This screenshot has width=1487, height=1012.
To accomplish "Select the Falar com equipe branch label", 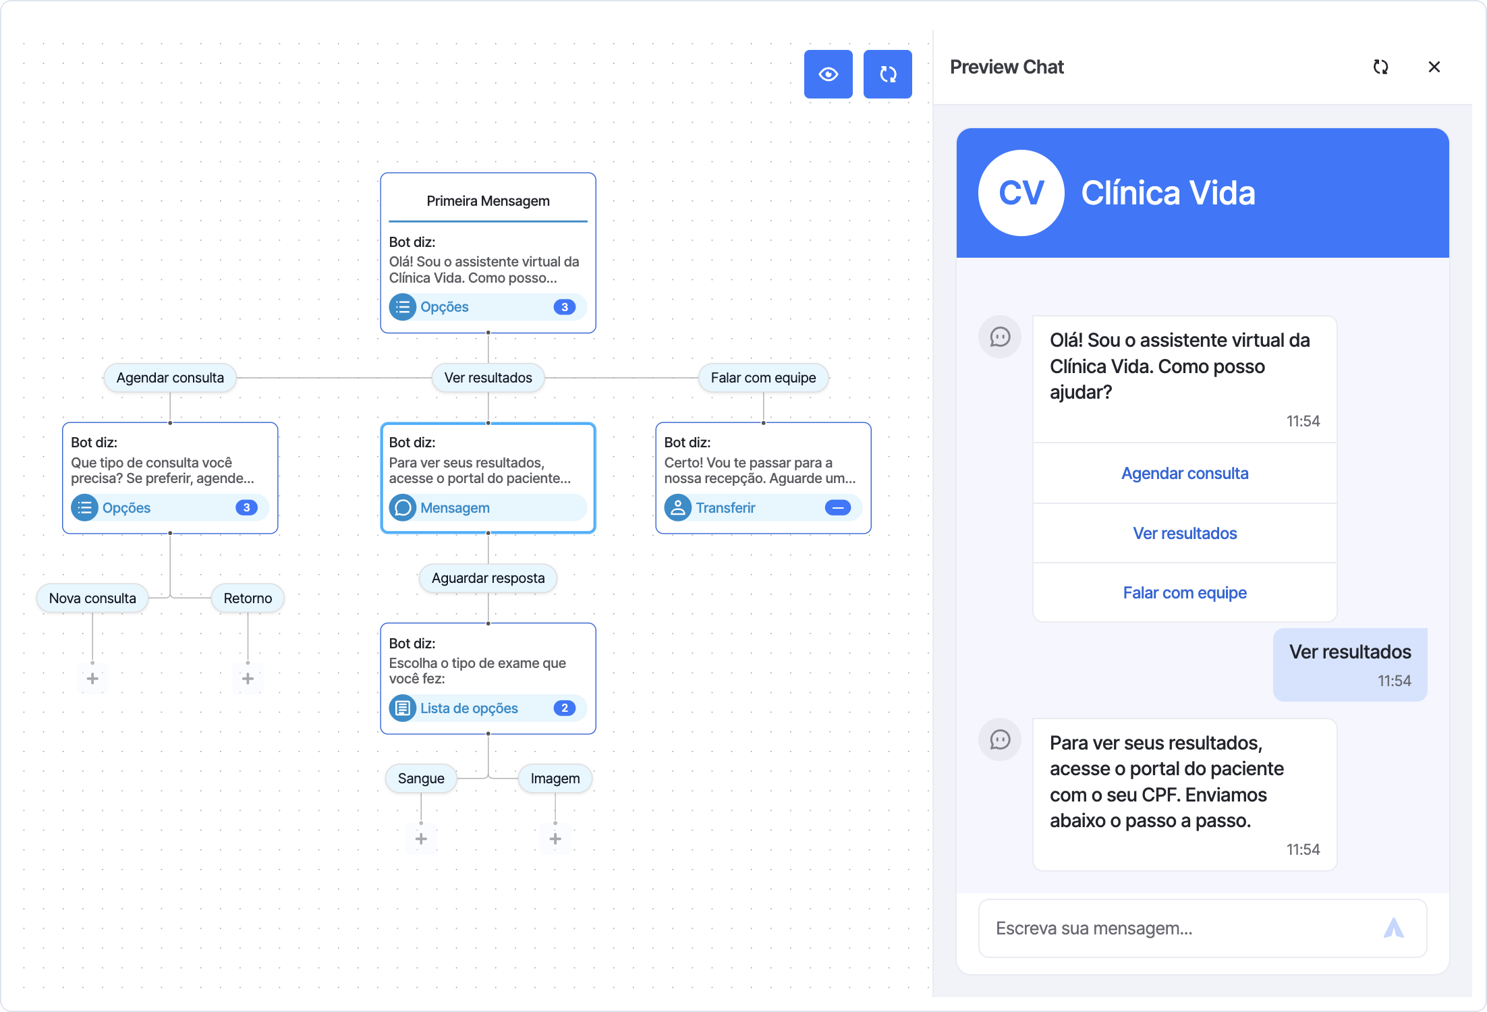I will click(x=763, y=378).
